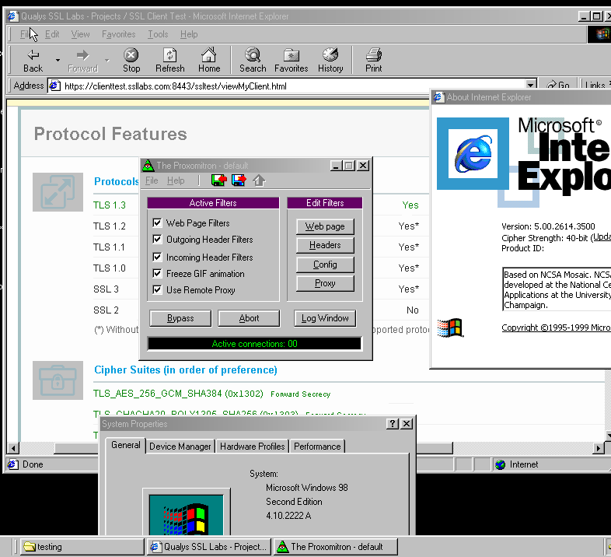
Task: Click the Web page edit filters button
Action: [x=325, y=226]
